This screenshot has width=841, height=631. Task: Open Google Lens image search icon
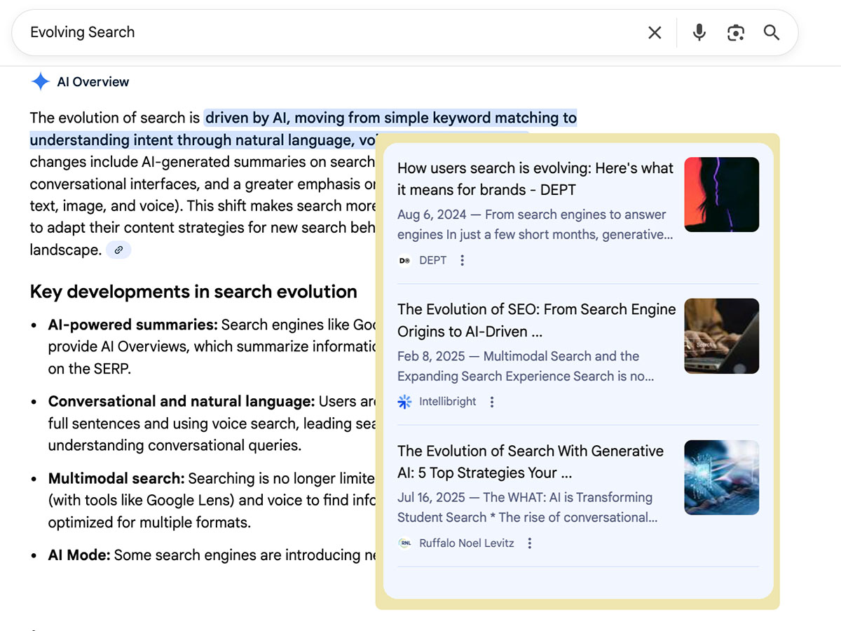click(x=735, y=33)
